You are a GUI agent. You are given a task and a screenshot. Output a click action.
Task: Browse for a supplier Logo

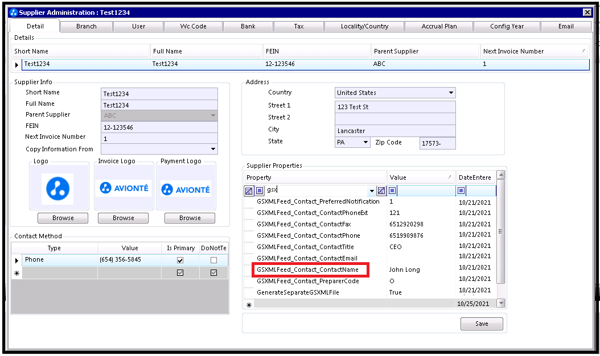tap(63, 218)
